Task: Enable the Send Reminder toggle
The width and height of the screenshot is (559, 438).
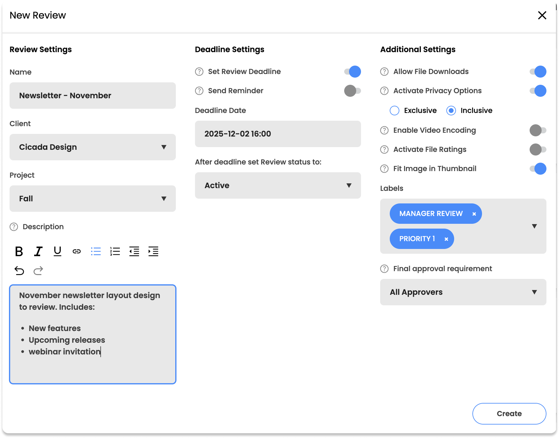Action: (x=352, y=91)
